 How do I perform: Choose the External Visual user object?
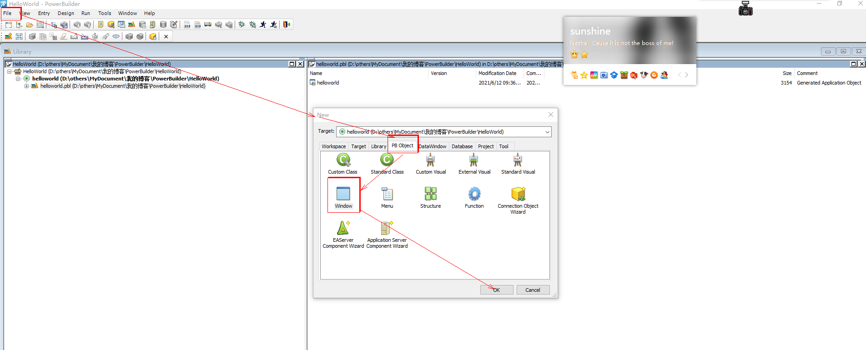[x=474, y=160]
